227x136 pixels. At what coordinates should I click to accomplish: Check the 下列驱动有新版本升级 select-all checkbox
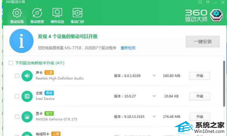pos(11,63)
